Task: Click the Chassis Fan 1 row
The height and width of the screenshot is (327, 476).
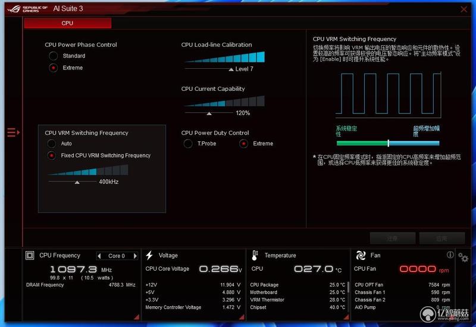Action: [x=403, y=293]
